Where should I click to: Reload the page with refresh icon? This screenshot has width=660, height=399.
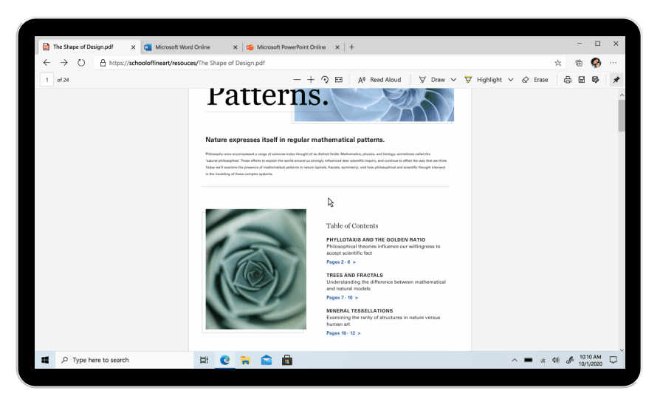81,63
